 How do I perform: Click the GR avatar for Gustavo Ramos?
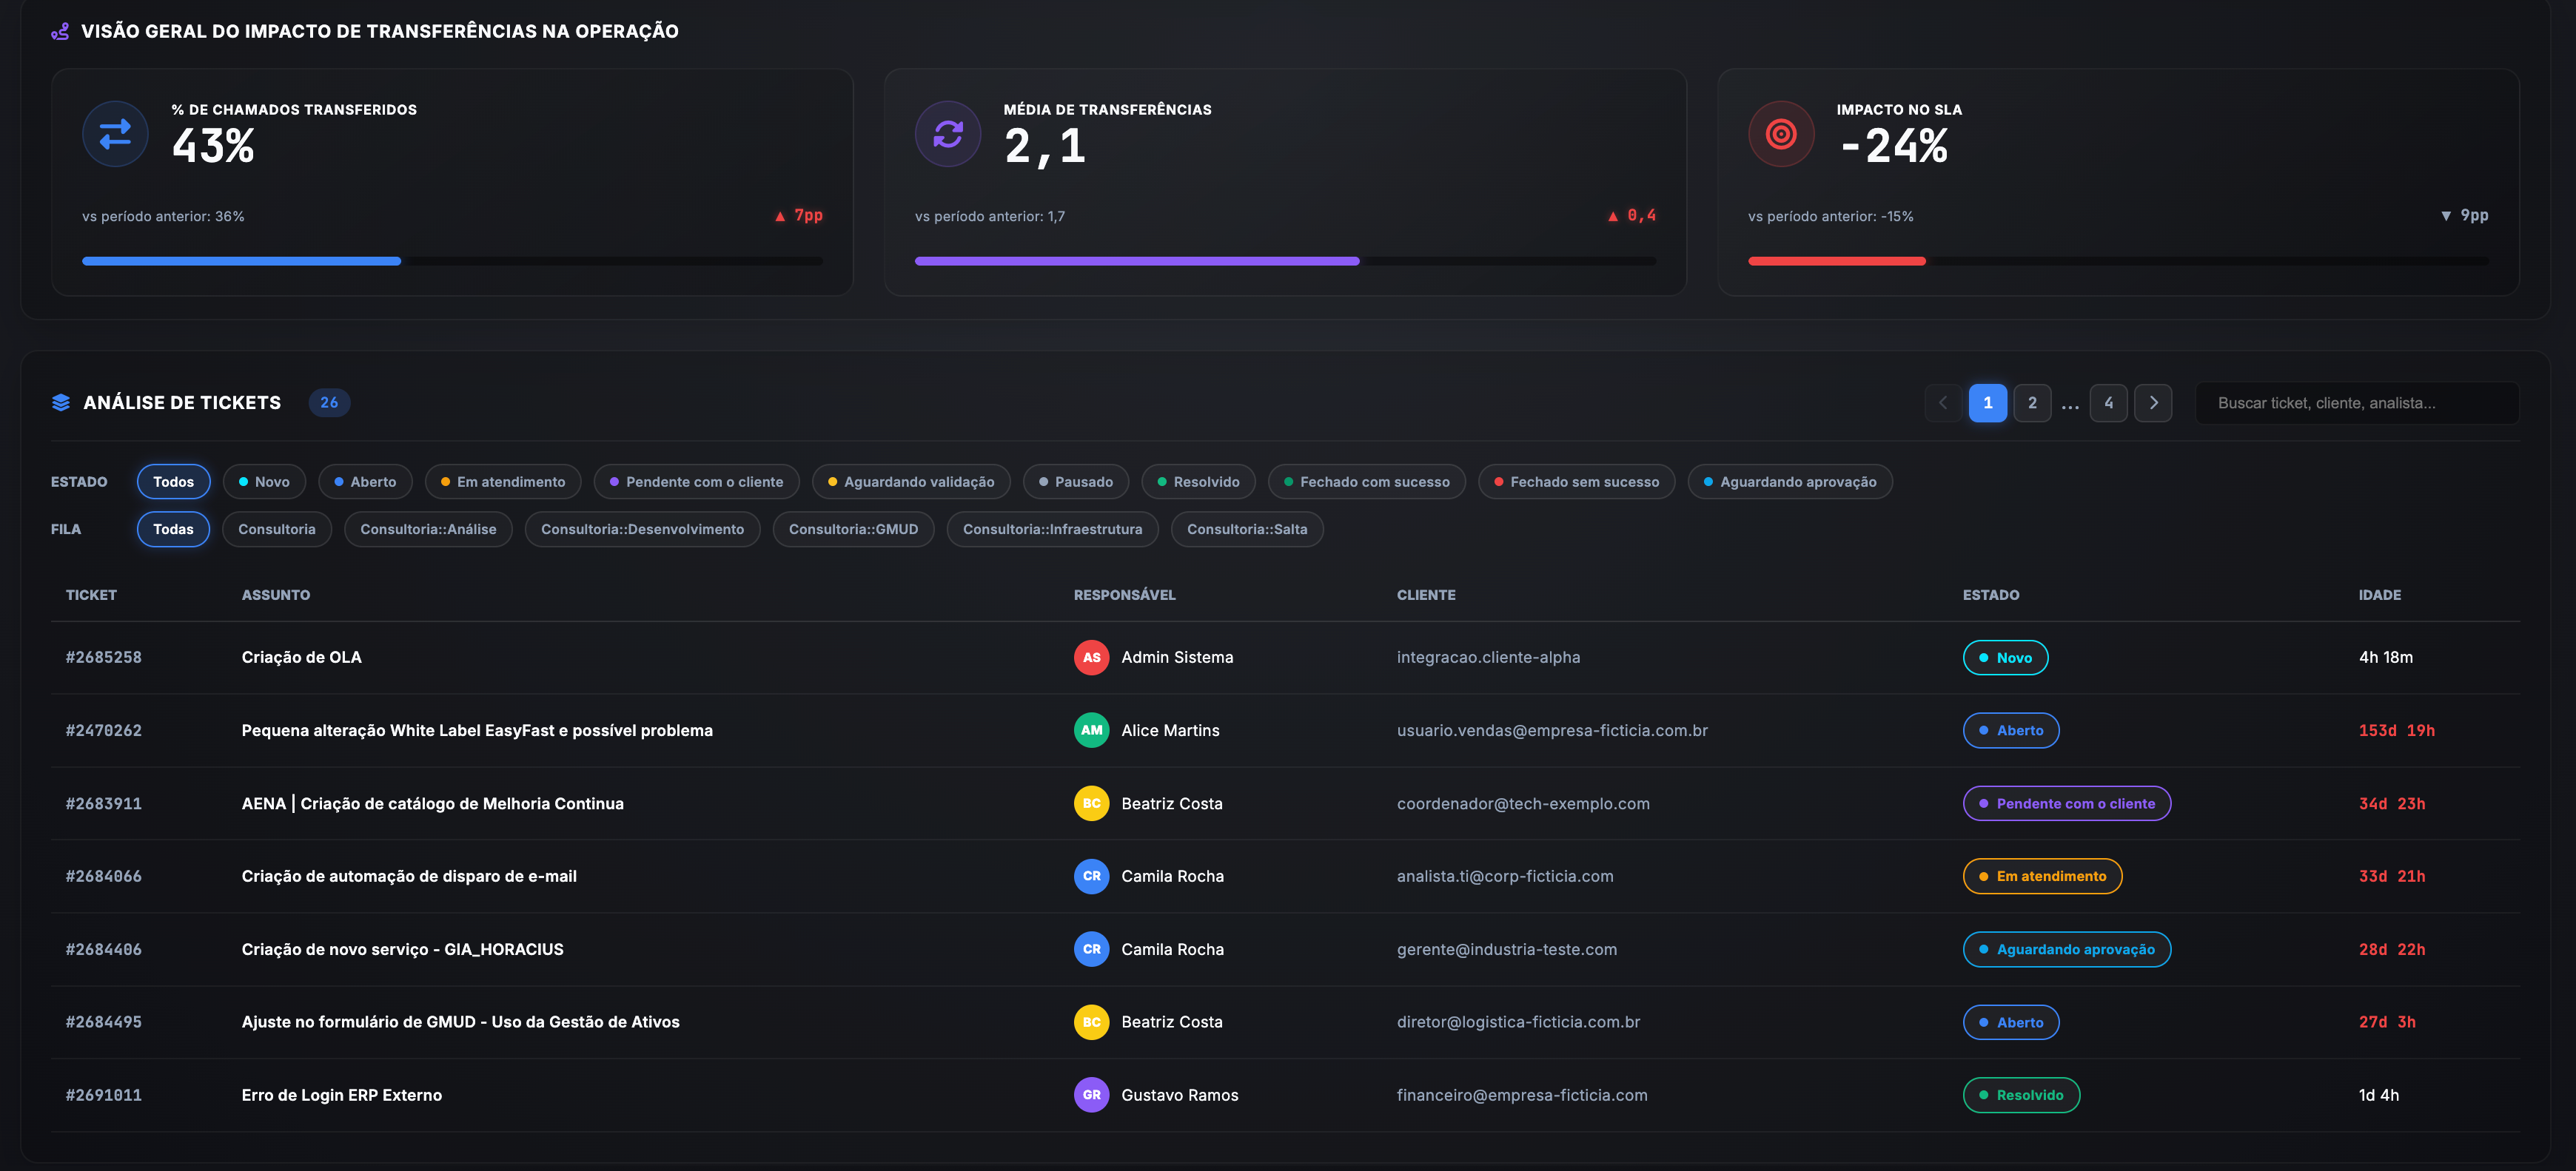(x=1091, y=1095)
